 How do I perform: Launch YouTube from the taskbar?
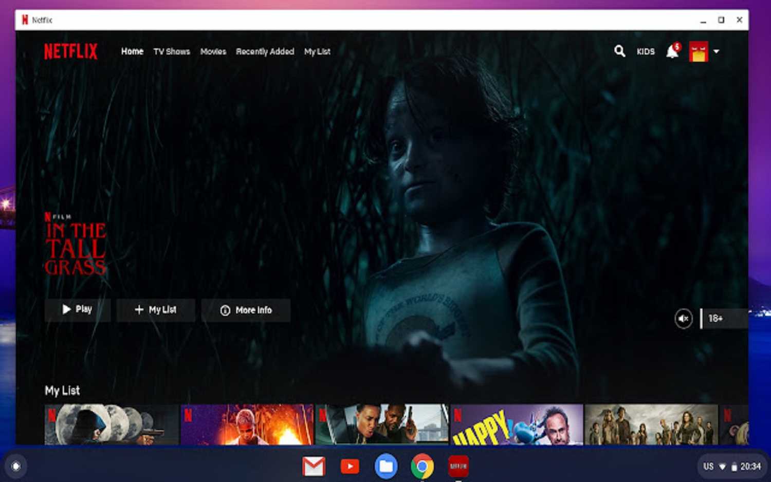(x=350, y=466)
